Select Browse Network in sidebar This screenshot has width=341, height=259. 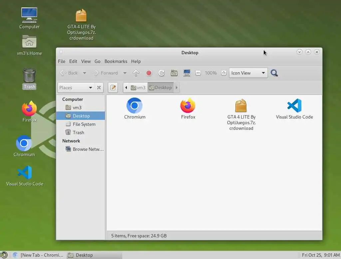click(x=81, y=149)
